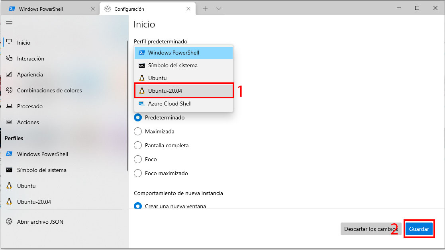
Task: Click the Combinaciones de colores palette icon
Action: pyautogui.click(x=9, y=90)
